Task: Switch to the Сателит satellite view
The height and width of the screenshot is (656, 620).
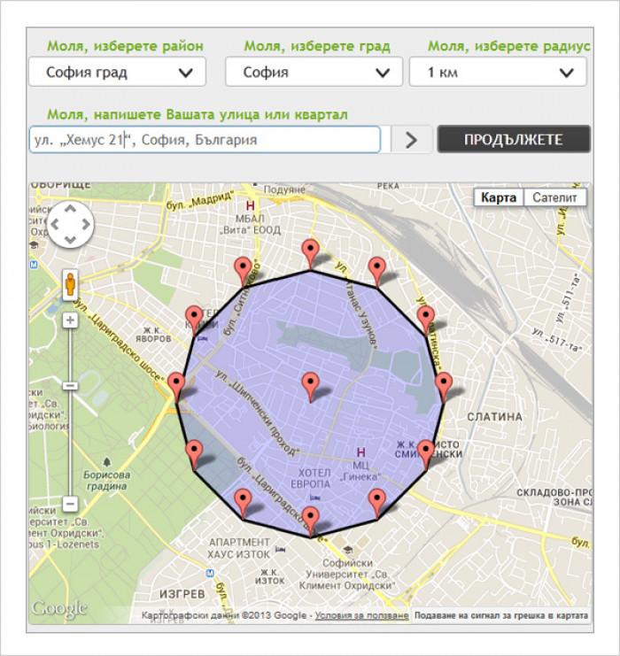Action: (x=555, y=197)
